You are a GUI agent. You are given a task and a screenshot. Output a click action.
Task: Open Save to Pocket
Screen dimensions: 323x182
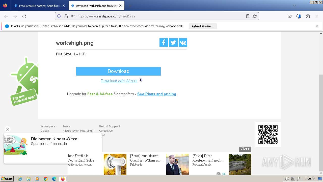point(290,16)
